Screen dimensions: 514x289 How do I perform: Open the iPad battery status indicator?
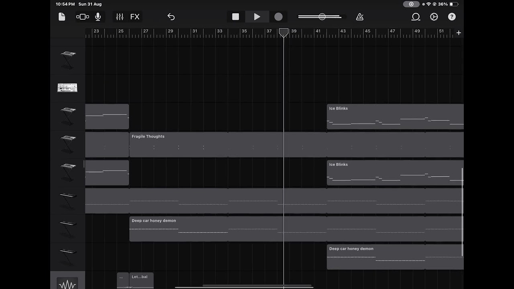point(453,4)
